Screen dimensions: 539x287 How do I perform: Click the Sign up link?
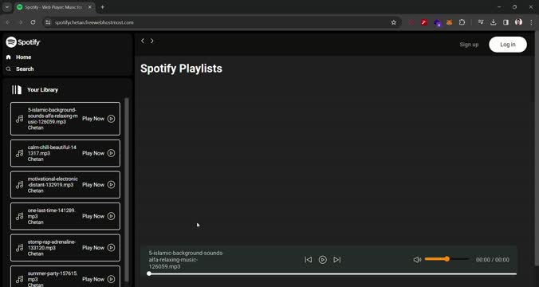[x=469, y=45]
